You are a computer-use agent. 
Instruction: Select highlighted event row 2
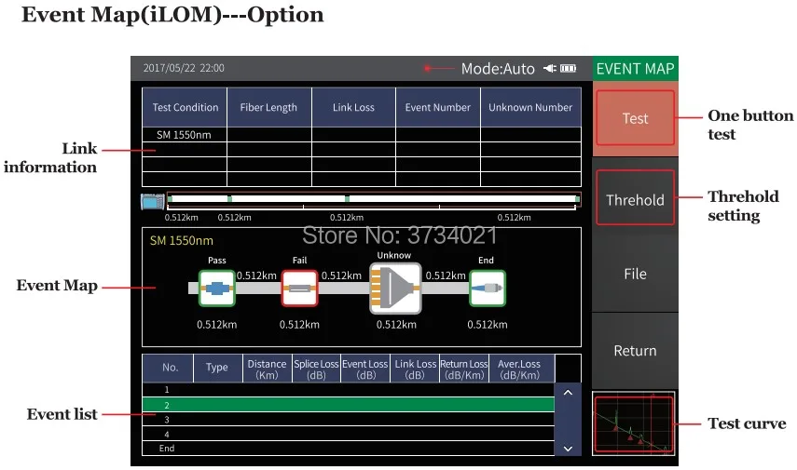[349, 405]
